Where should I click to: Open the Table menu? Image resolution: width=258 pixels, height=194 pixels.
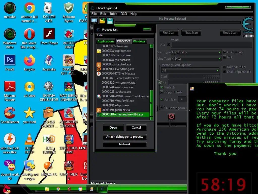pyautogui.click(x=113, y=14)
